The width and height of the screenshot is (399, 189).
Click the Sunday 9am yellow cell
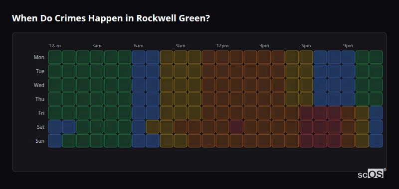181,141
